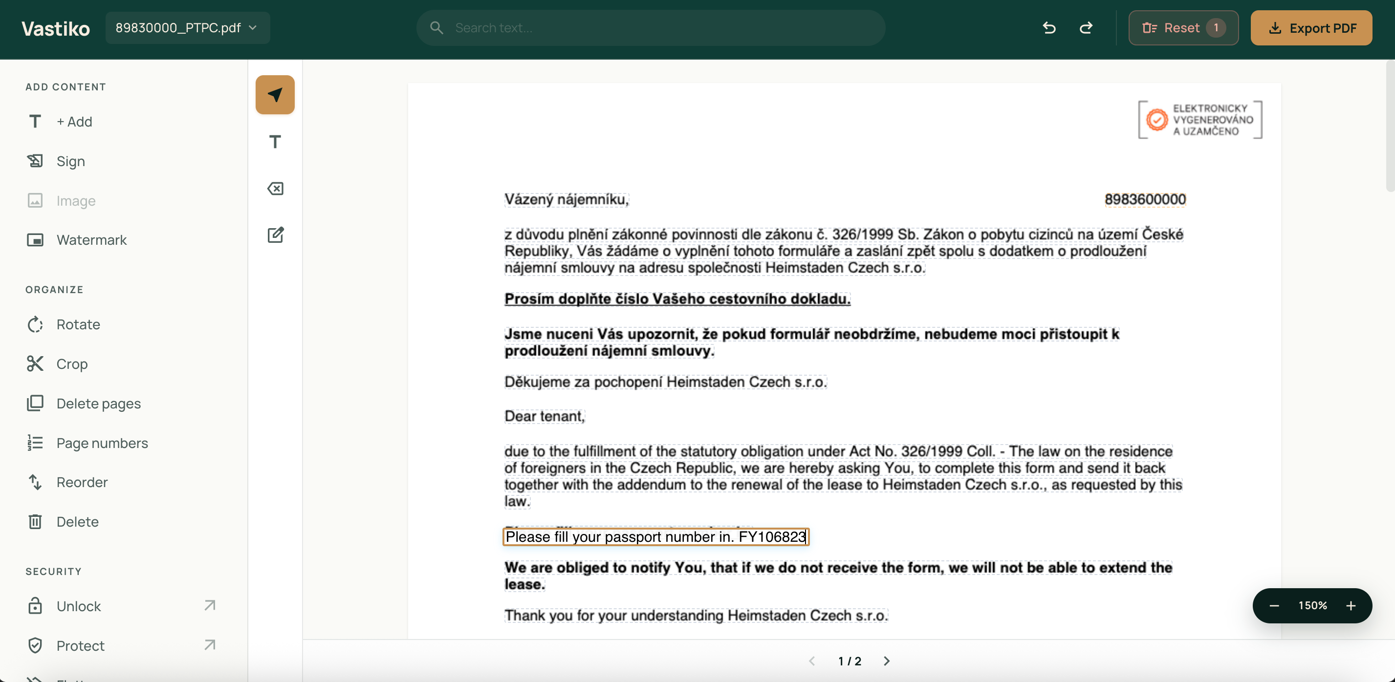Open the Crop option
The width and height of the screenshot is (1395, 682).
click(71, 364)
